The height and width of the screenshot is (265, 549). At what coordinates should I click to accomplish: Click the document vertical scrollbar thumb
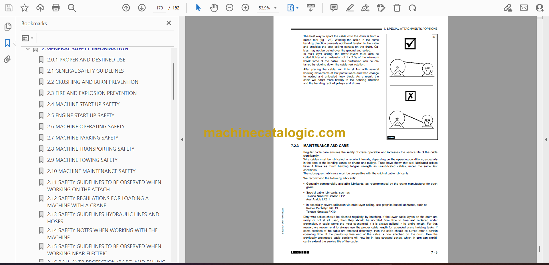coord(540,249)
